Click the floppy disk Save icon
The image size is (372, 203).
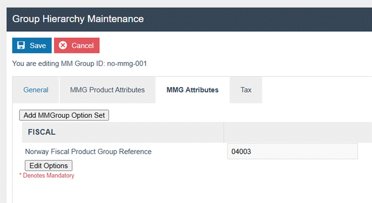pos(21,46)
